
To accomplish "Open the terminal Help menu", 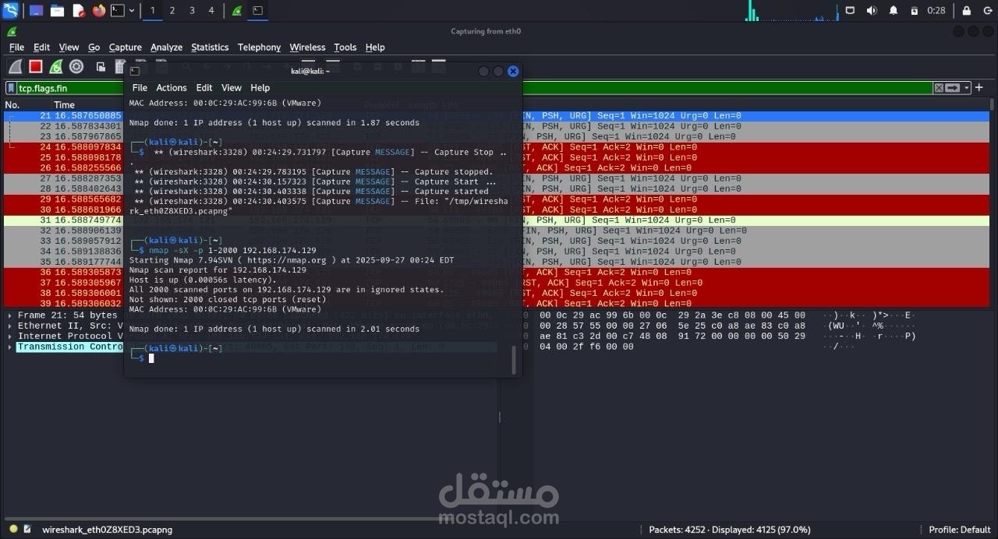I will click(x=260, y=88).
